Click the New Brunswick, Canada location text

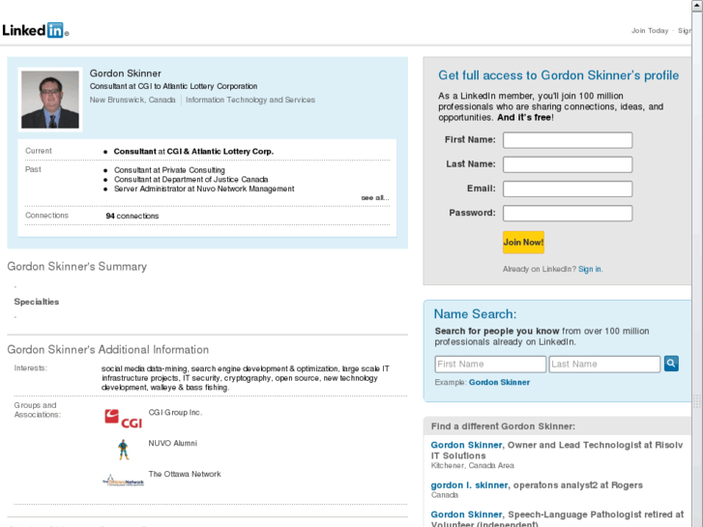[x=132, y=100]
